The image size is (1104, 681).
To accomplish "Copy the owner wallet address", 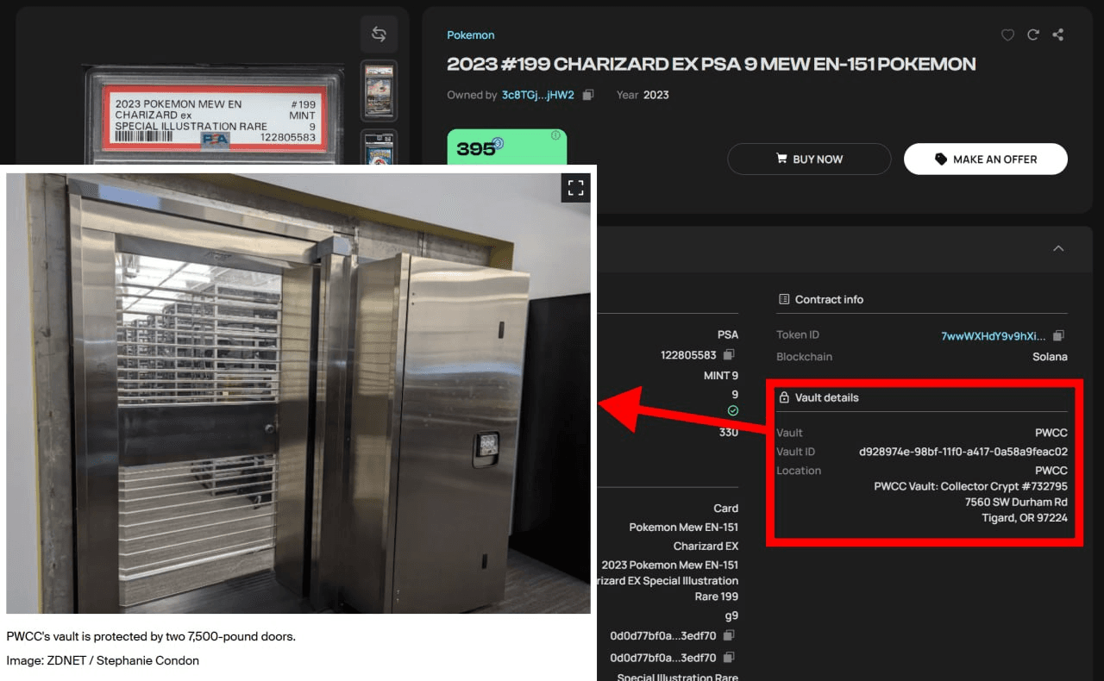I will [588, 95].
